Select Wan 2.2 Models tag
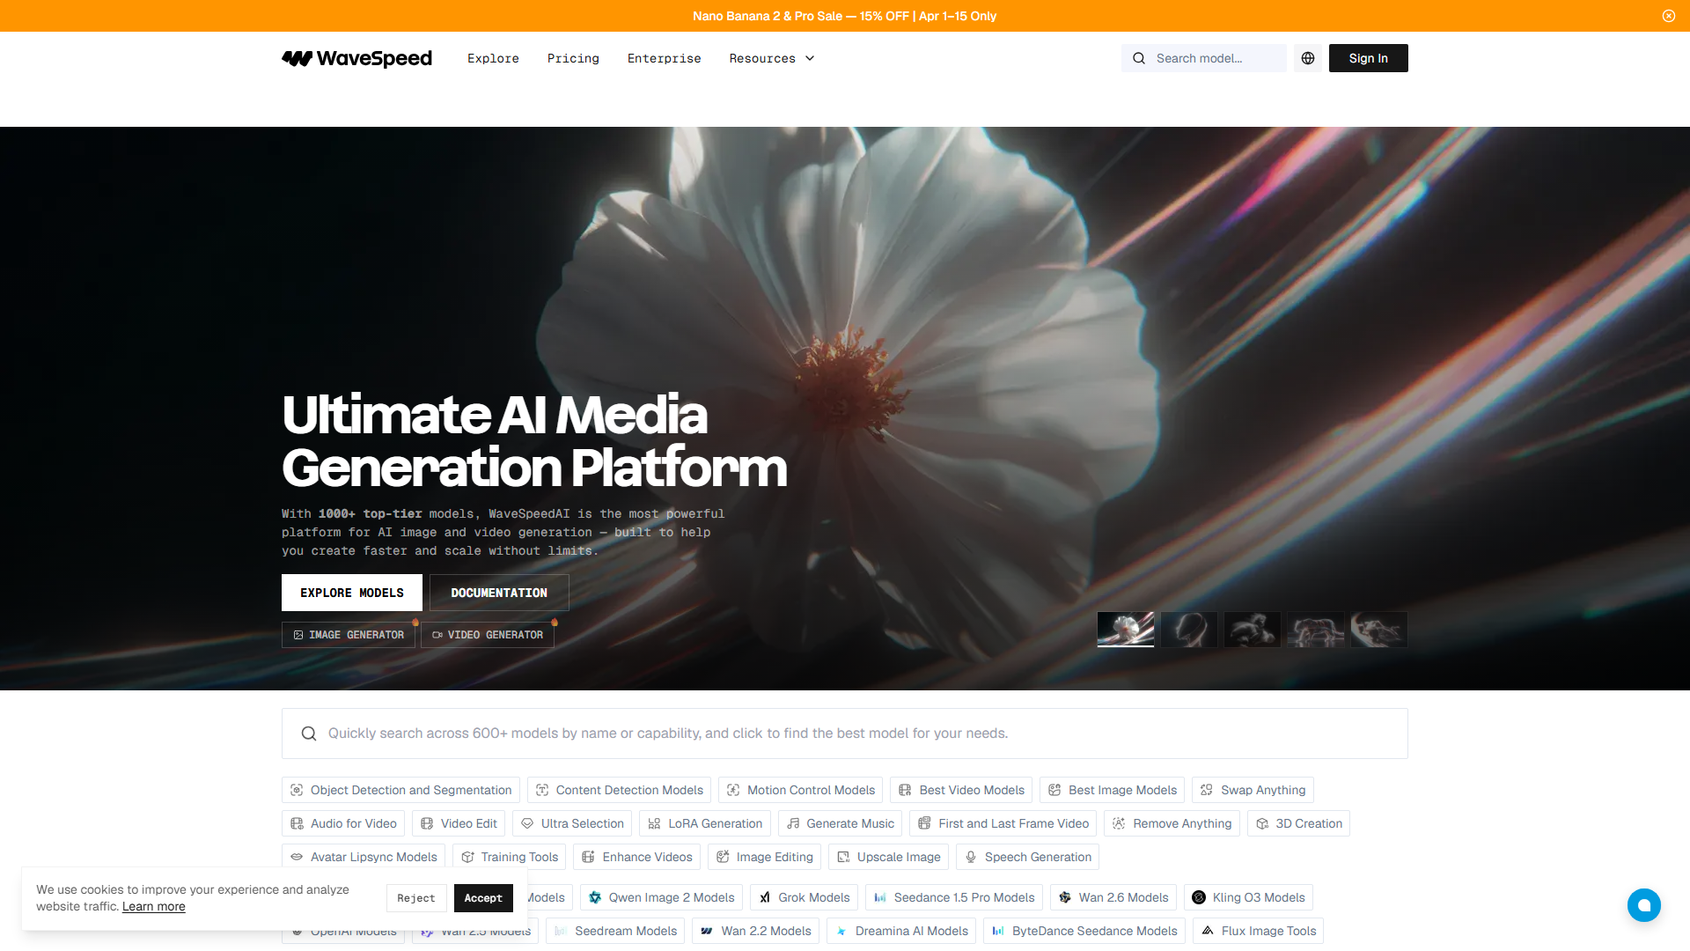 pyautogui.click(x=756, y=931)
